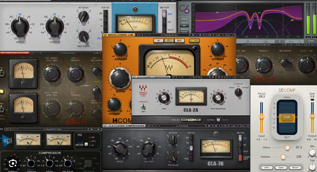Select IN meter mode on black CLA-76
Image resolution: width=317 pixels, height=172 pixels.
pos(240,145)
